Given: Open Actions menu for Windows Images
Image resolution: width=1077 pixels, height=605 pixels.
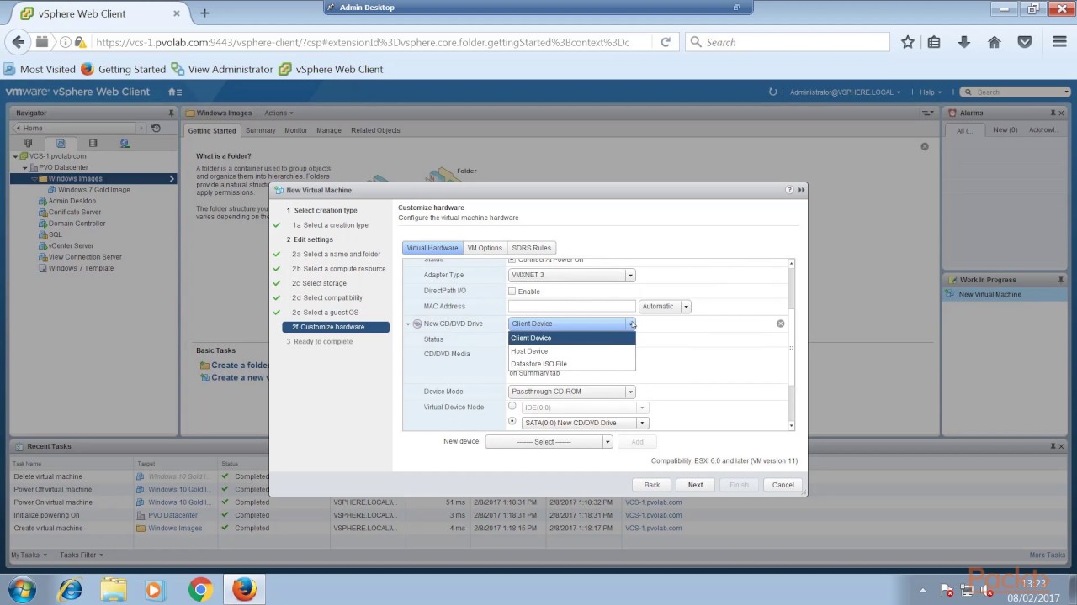Looking at the screenshot, I should 279,113.
